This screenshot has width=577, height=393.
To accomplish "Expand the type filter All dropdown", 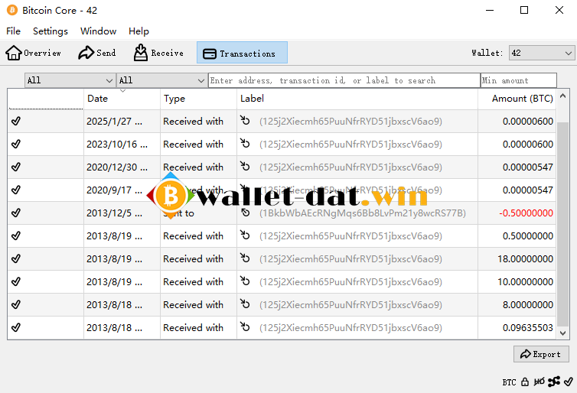I will coord(161,80).
